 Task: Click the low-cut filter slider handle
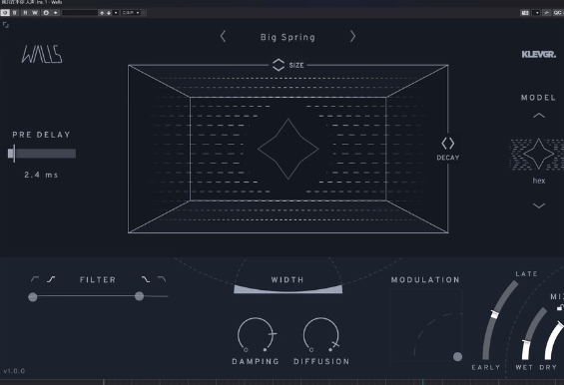click(33, 296)
